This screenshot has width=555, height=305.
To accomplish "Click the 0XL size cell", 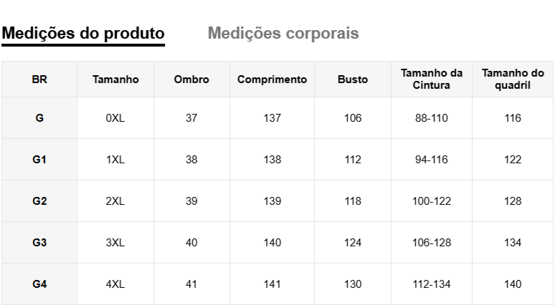I will point(115,118).
